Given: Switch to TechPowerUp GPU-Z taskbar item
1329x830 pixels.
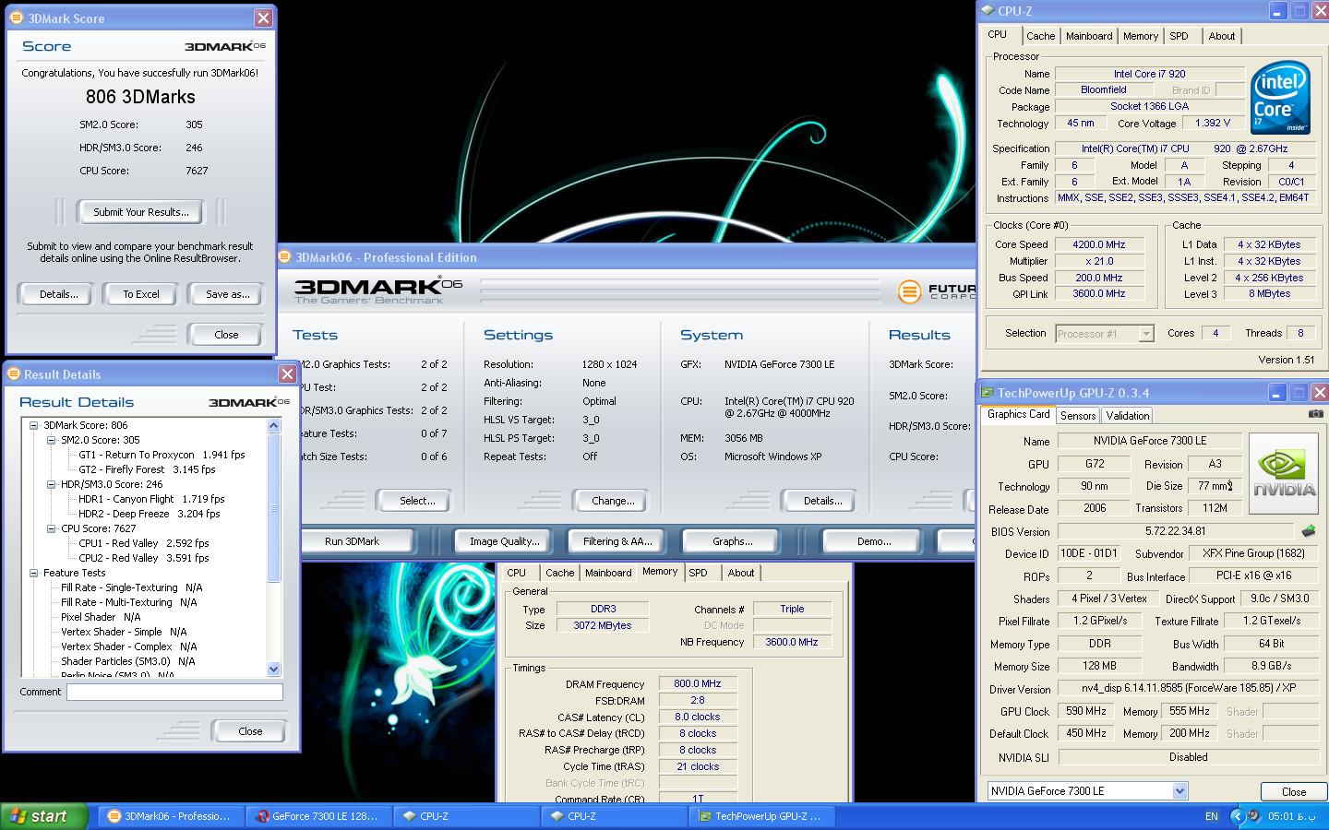Looking at the screenshot, I should point(762,816).
